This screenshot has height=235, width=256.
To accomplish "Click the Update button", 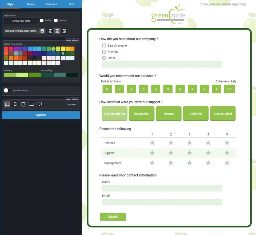I will (41, 115).
